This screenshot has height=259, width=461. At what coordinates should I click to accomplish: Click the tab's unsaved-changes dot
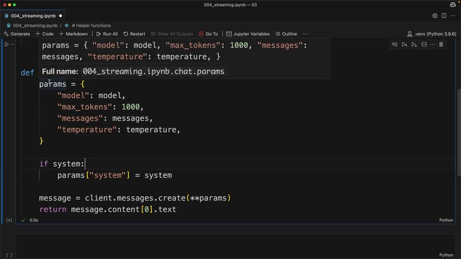pyautogui.click(x=61, y=16)
